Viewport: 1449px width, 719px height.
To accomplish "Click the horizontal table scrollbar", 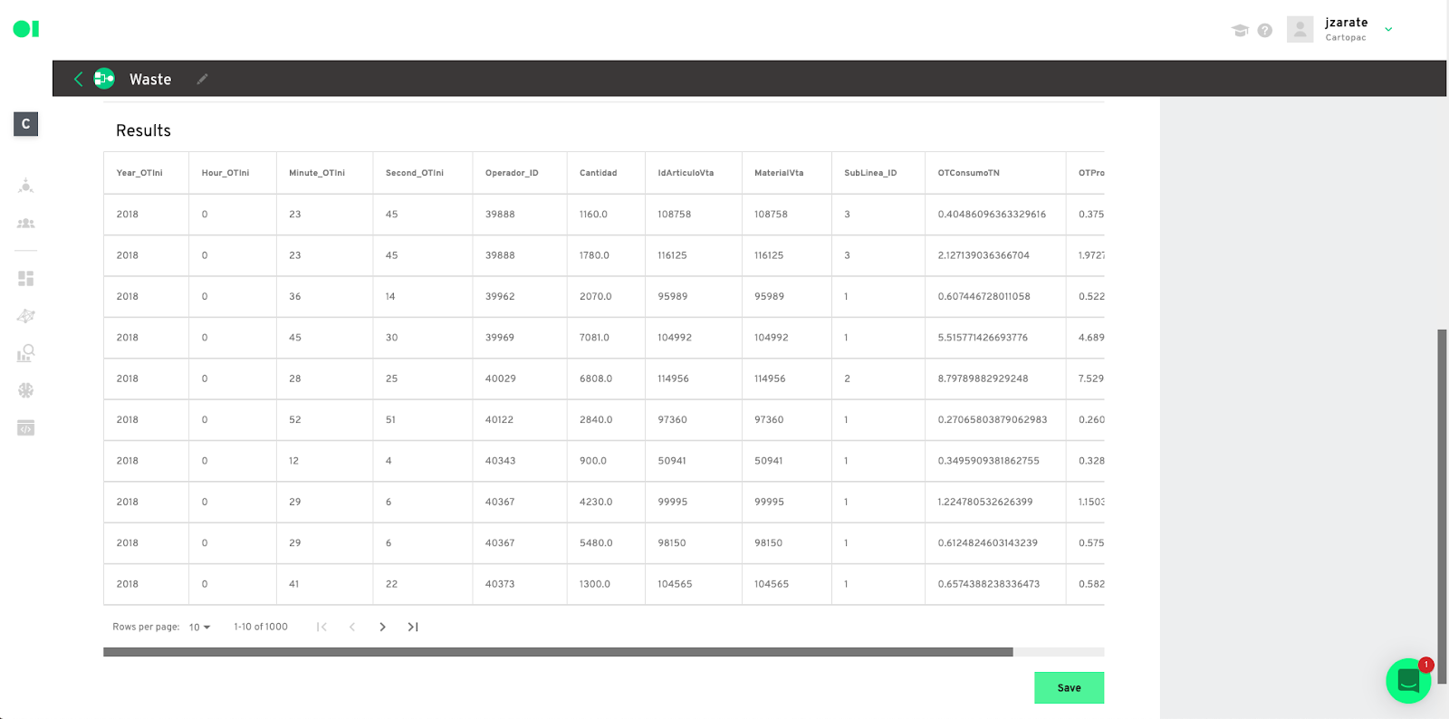I will pos(558,652).
